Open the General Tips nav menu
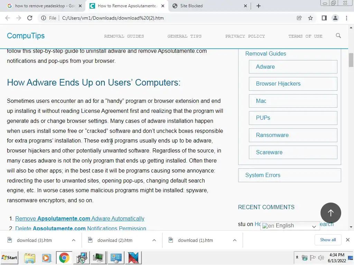The height and width of the screenshot is (265, 354). [185, 36]
